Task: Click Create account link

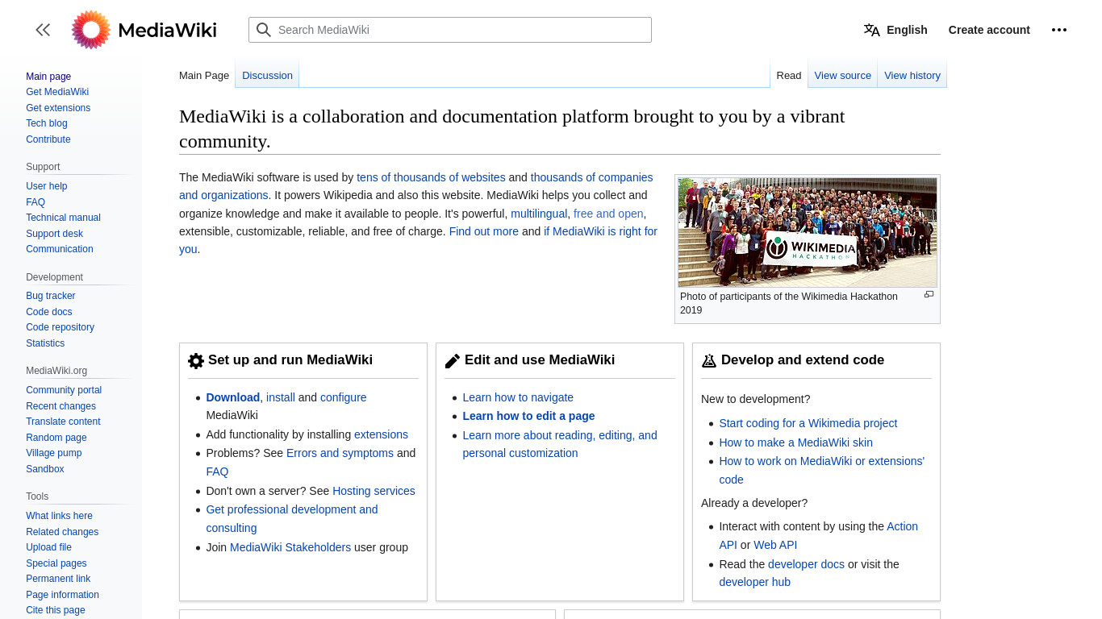Action: click(989, 30)
